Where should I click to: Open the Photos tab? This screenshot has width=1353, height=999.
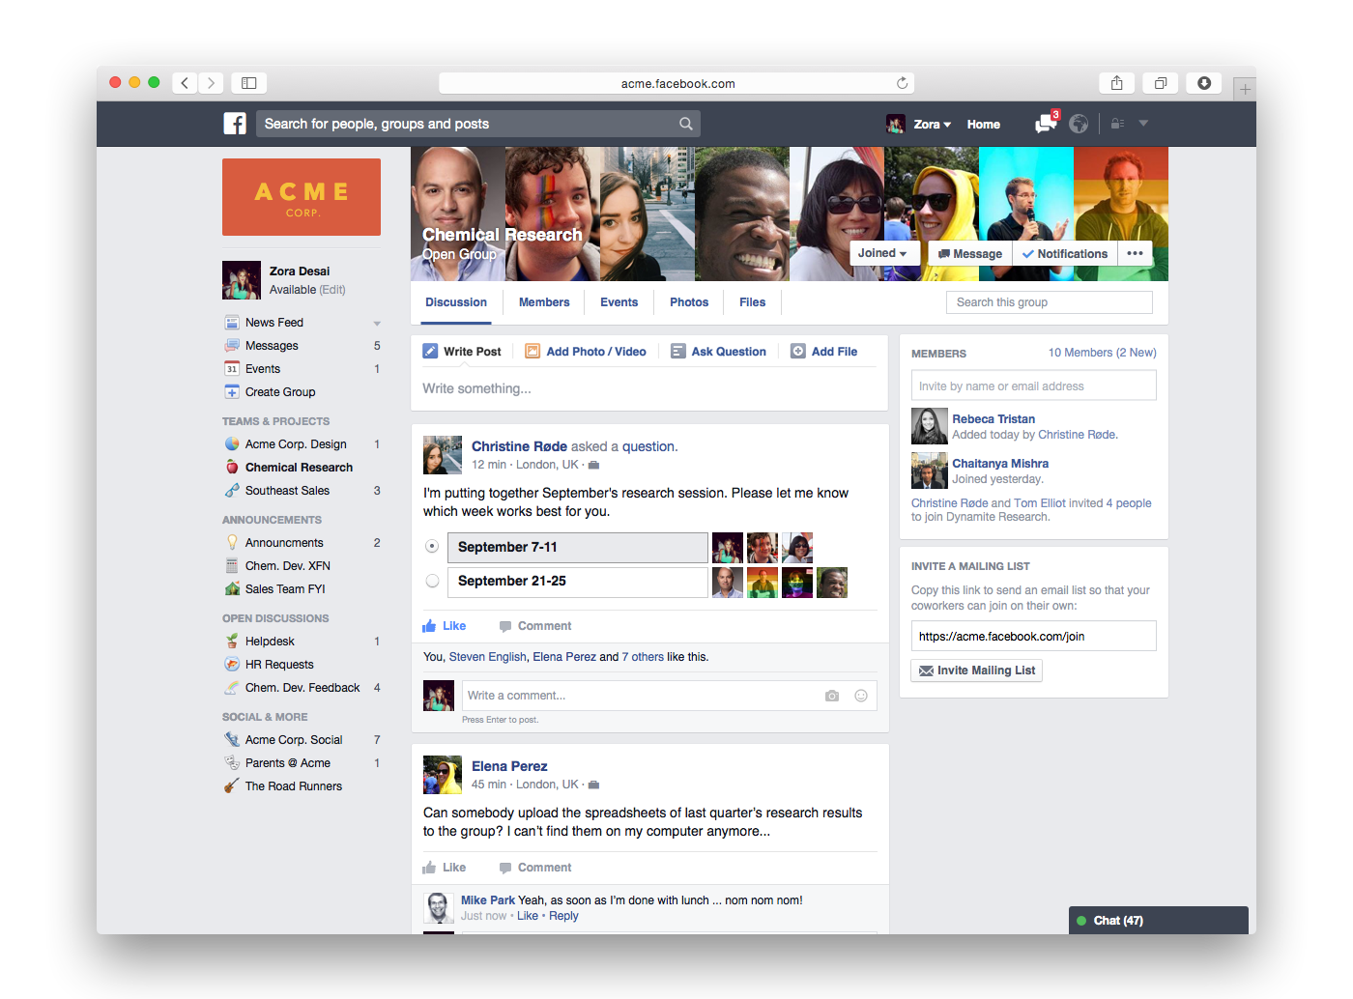[689, 302]
